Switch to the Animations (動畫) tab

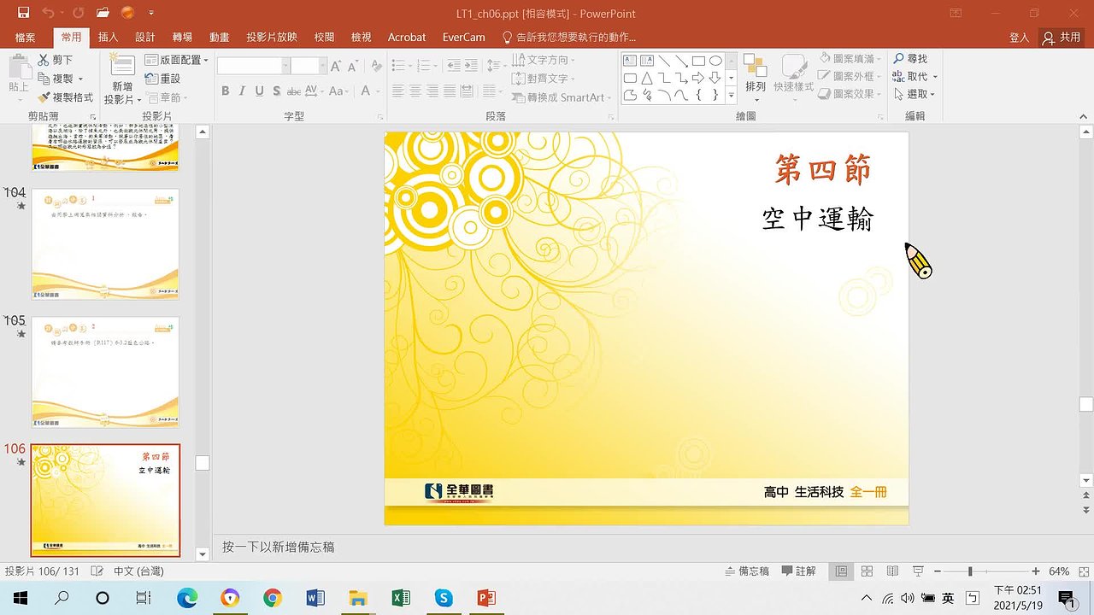[x=219, y=38]
